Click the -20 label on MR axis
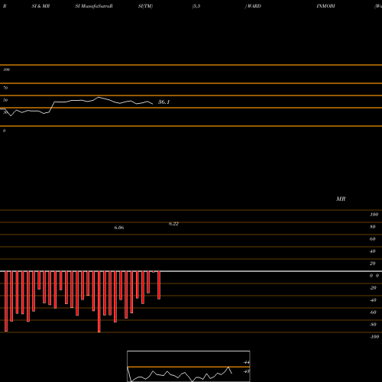 373,288
